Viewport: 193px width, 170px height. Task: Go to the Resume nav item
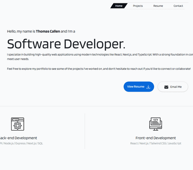click(158, 6)
